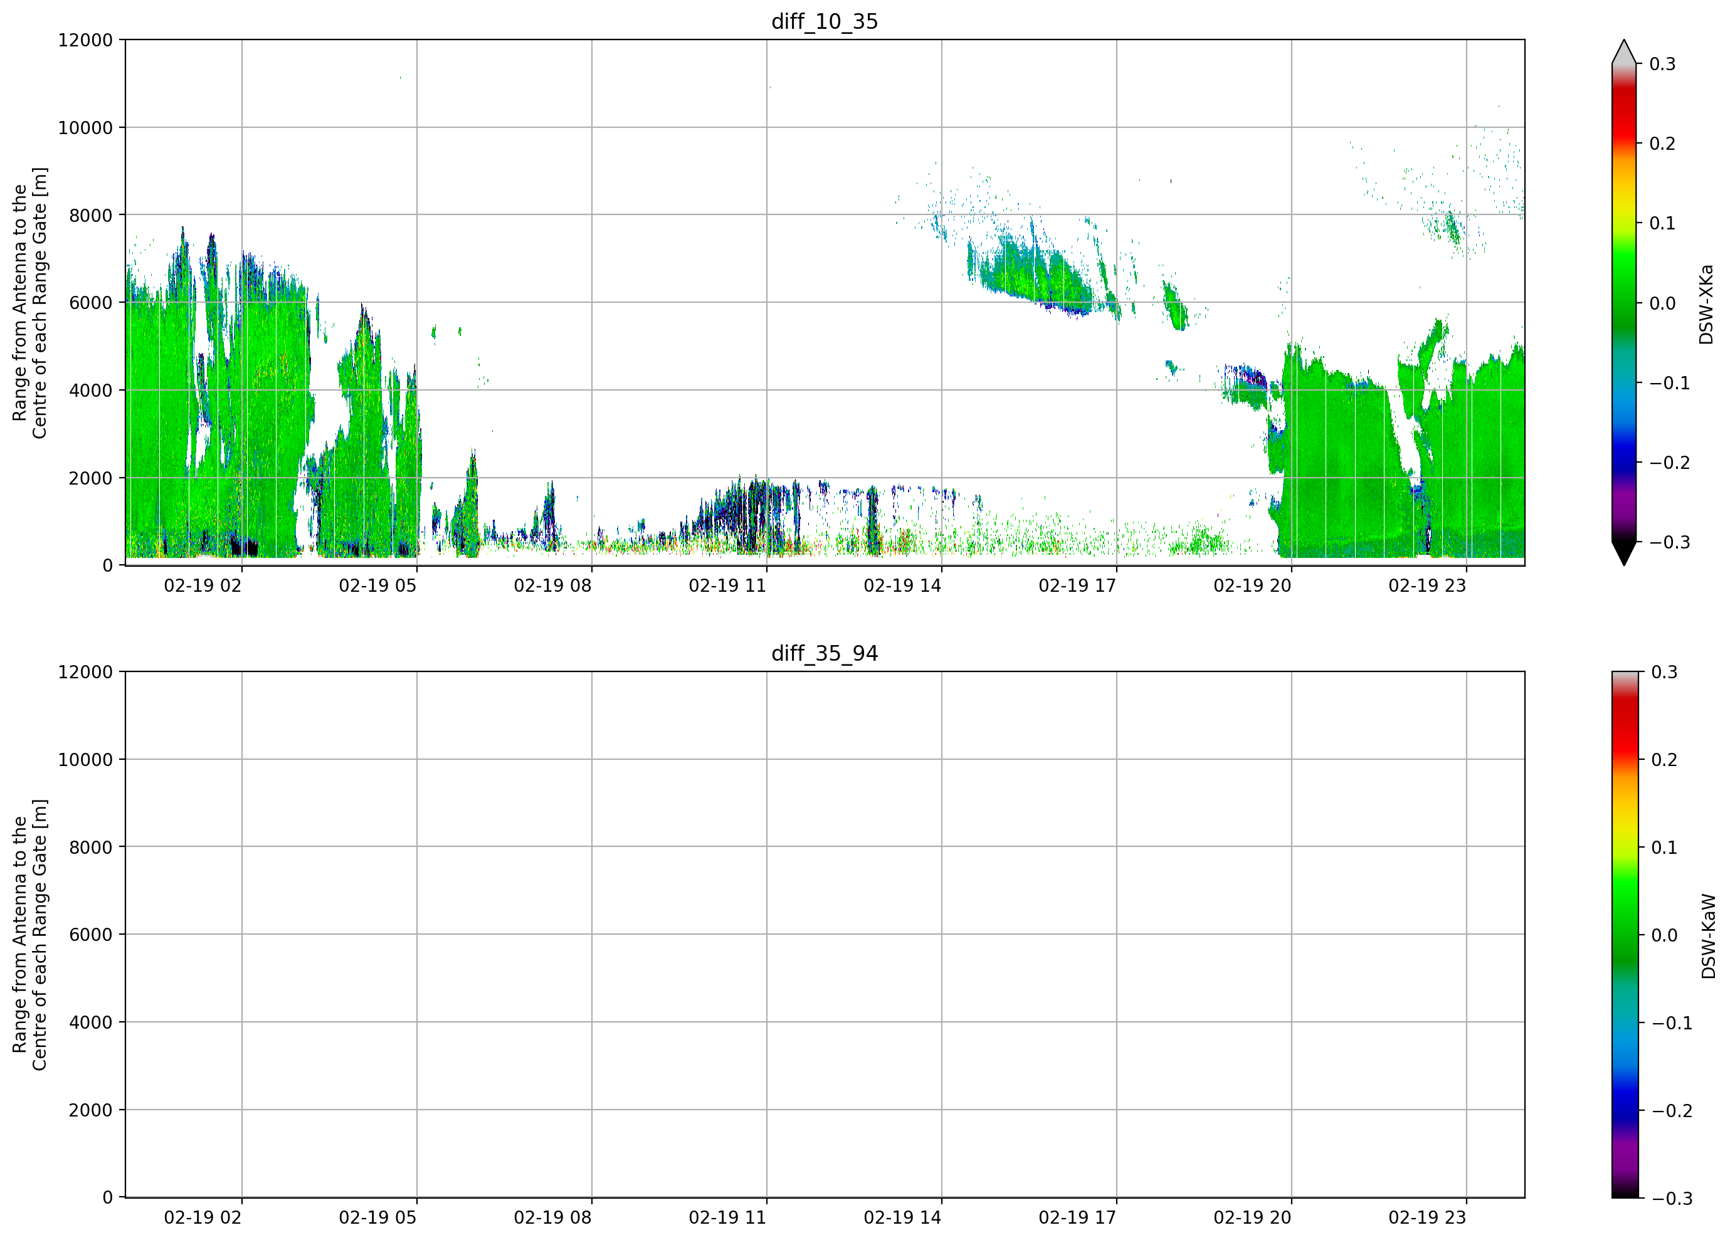Image resolution: width=1730 pixels, height=1240 pixels.
Task: Click the 0 y-tick on the bottom plot
Action: [108, 1198]
